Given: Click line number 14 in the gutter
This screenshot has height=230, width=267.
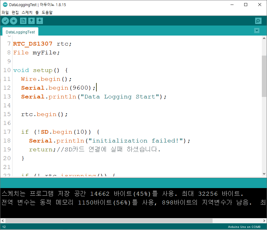Looking at the screenshot, I should pos(7,105).
